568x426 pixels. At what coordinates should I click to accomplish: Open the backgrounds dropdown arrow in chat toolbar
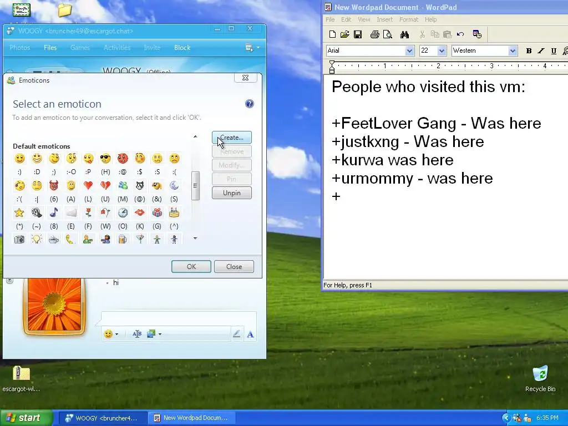(160, 334)
